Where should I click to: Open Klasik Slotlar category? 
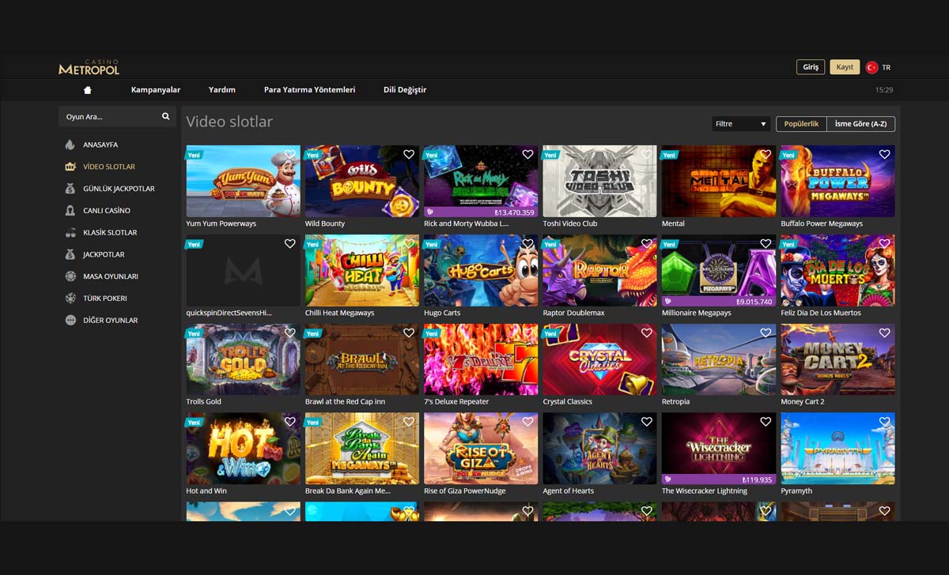coord(110,233)
